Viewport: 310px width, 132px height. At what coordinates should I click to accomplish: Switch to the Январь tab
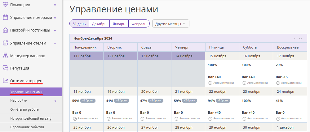pos(119,23)
